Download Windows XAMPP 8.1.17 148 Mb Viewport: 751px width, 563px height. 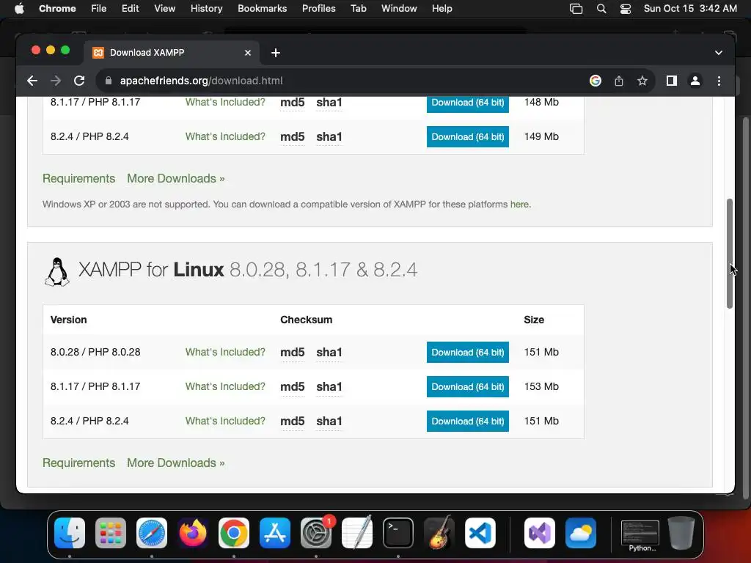pyautogui.click(x=467, y=103)
